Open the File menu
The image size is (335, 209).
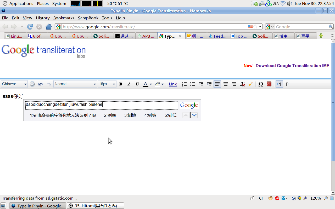5,18
